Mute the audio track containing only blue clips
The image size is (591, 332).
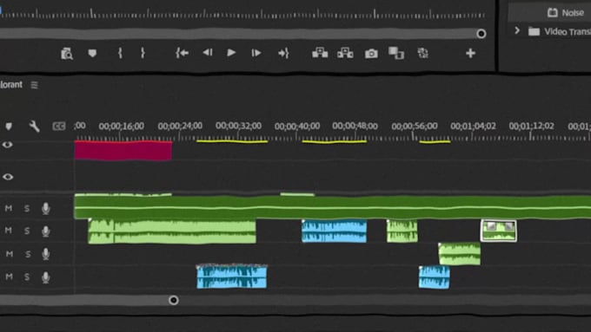pos(9,277)
